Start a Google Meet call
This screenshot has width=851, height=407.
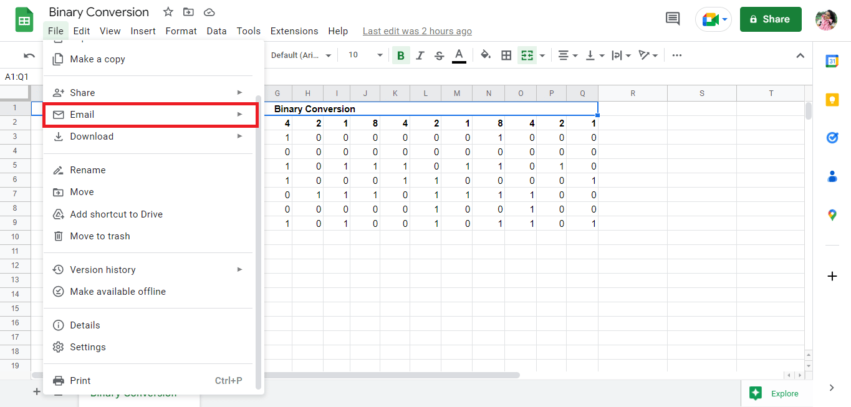coord(714,19)
